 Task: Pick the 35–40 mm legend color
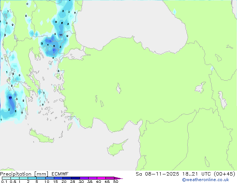point(92,178)
